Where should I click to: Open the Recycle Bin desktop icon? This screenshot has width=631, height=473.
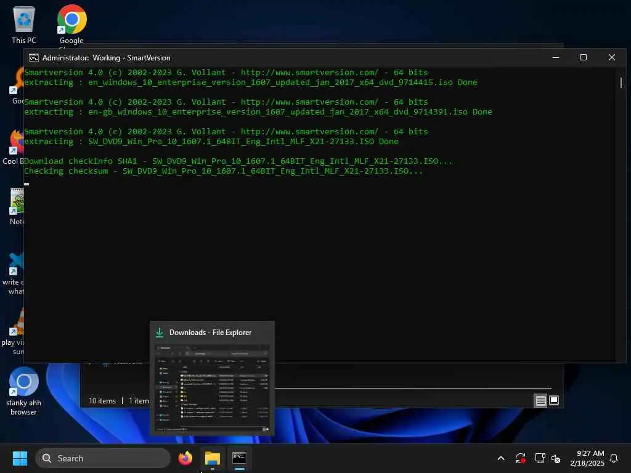pos(24,25)
